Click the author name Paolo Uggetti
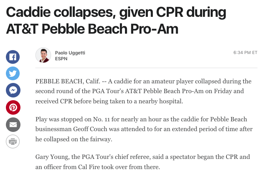This screenshot has width=261, height=173. tap(70, 52)
